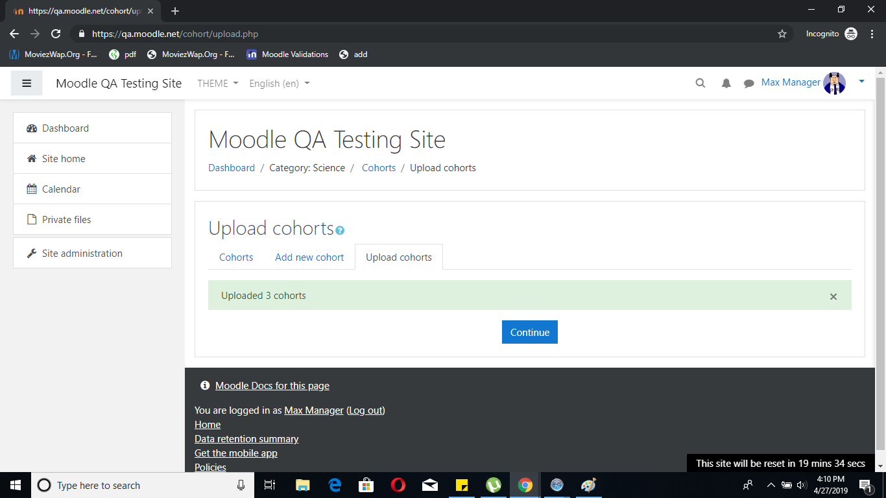The width and height of the screenshot is (886, 498).
Task: Click the taskbar microphone icon
Action: click(x=241, y=485)
